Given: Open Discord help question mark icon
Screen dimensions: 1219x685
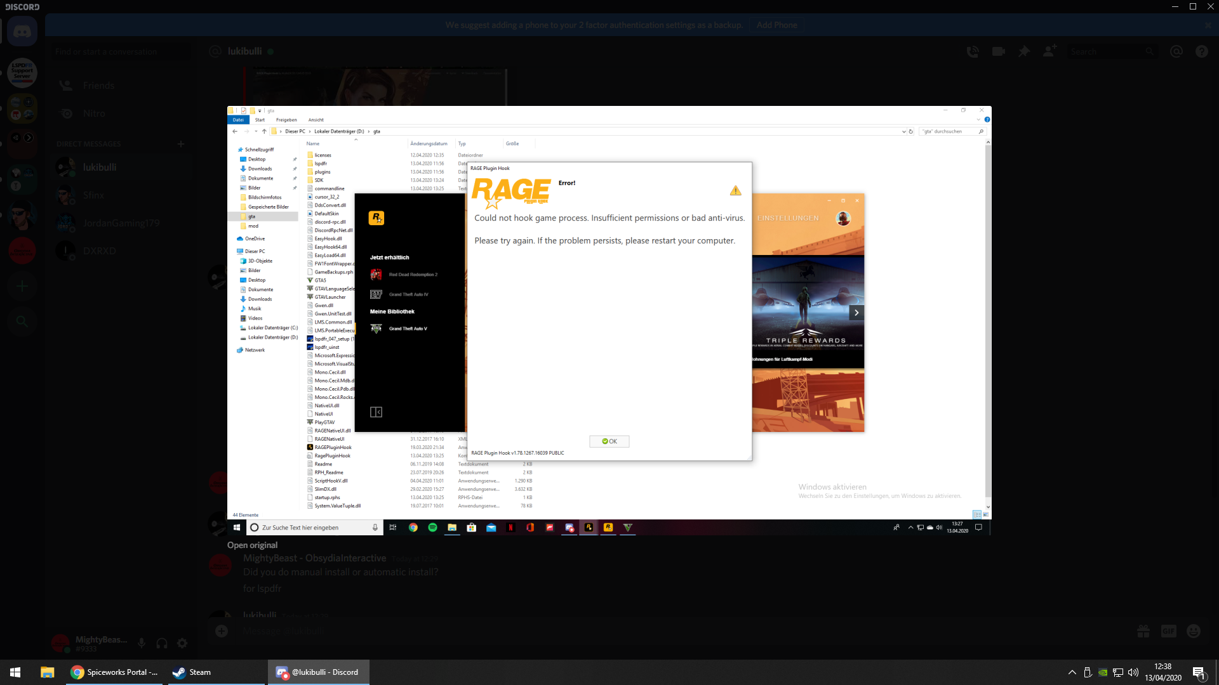Looking at the screenshot, I should pyautogui.click(x=1201, y=51).
